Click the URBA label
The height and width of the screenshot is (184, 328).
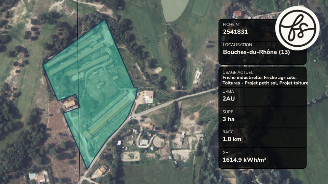(x=228, y=91)
